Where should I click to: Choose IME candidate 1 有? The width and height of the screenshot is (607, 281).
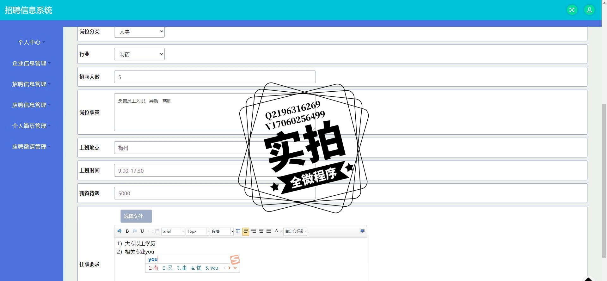pos(154,268)
